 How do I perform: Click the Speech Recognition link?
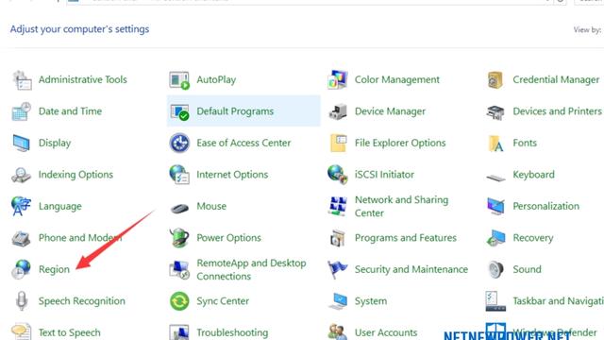click(82, 301)
